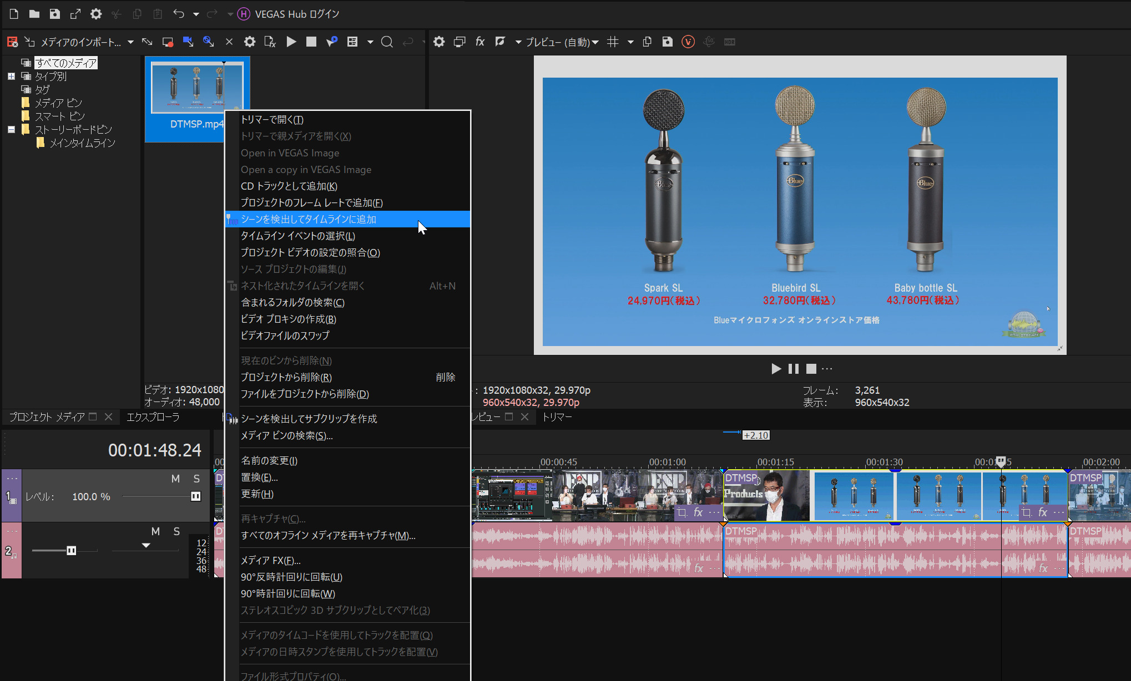The height and width of the screenshot is (681, 1131).
Task: Pause the preview with the pause button
Action: pyautogui.click(x=794, y=369)
